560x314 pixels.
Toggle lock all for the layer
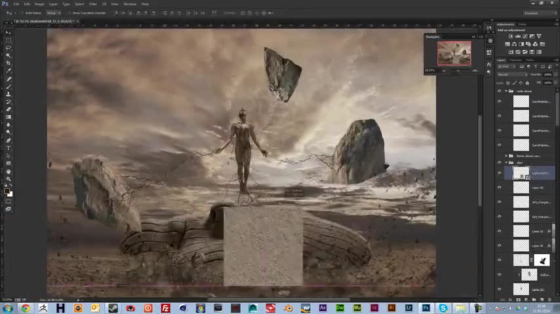tap(527, 82)
